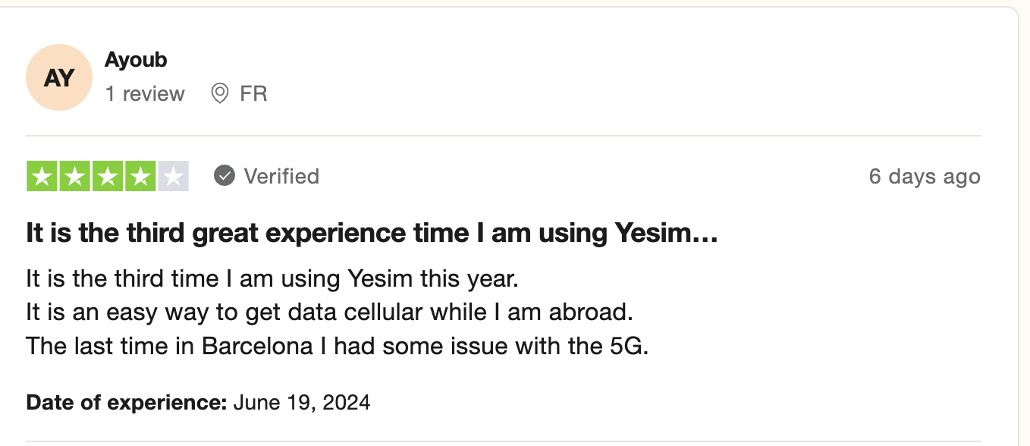The image size is (1030, 446).
Task: Click the first line of review text
Action: click(272, 278)
